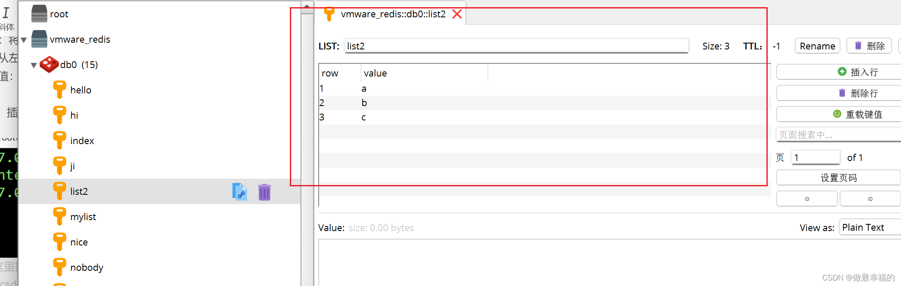
Task: Open the hi key
Action: pyautogui.click(x=74, y=115)
